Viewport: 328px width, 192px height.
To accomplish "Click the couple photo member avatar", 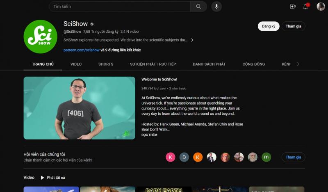I will (239, 157).
